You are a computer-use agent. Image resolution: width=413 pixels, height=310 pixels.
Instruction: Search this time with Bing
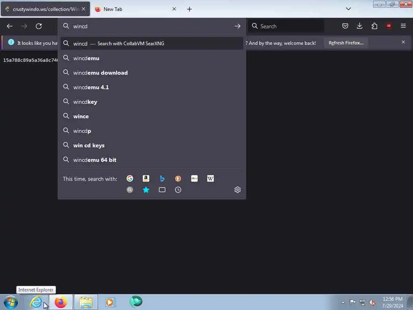coord(162,178)
